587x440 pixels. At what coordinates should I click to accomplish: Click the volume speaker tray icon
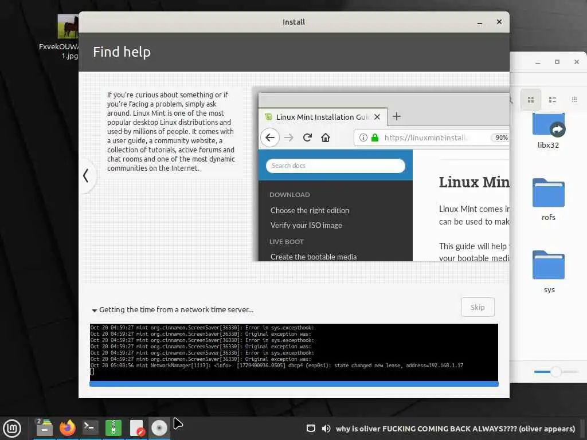coord(326,429)
